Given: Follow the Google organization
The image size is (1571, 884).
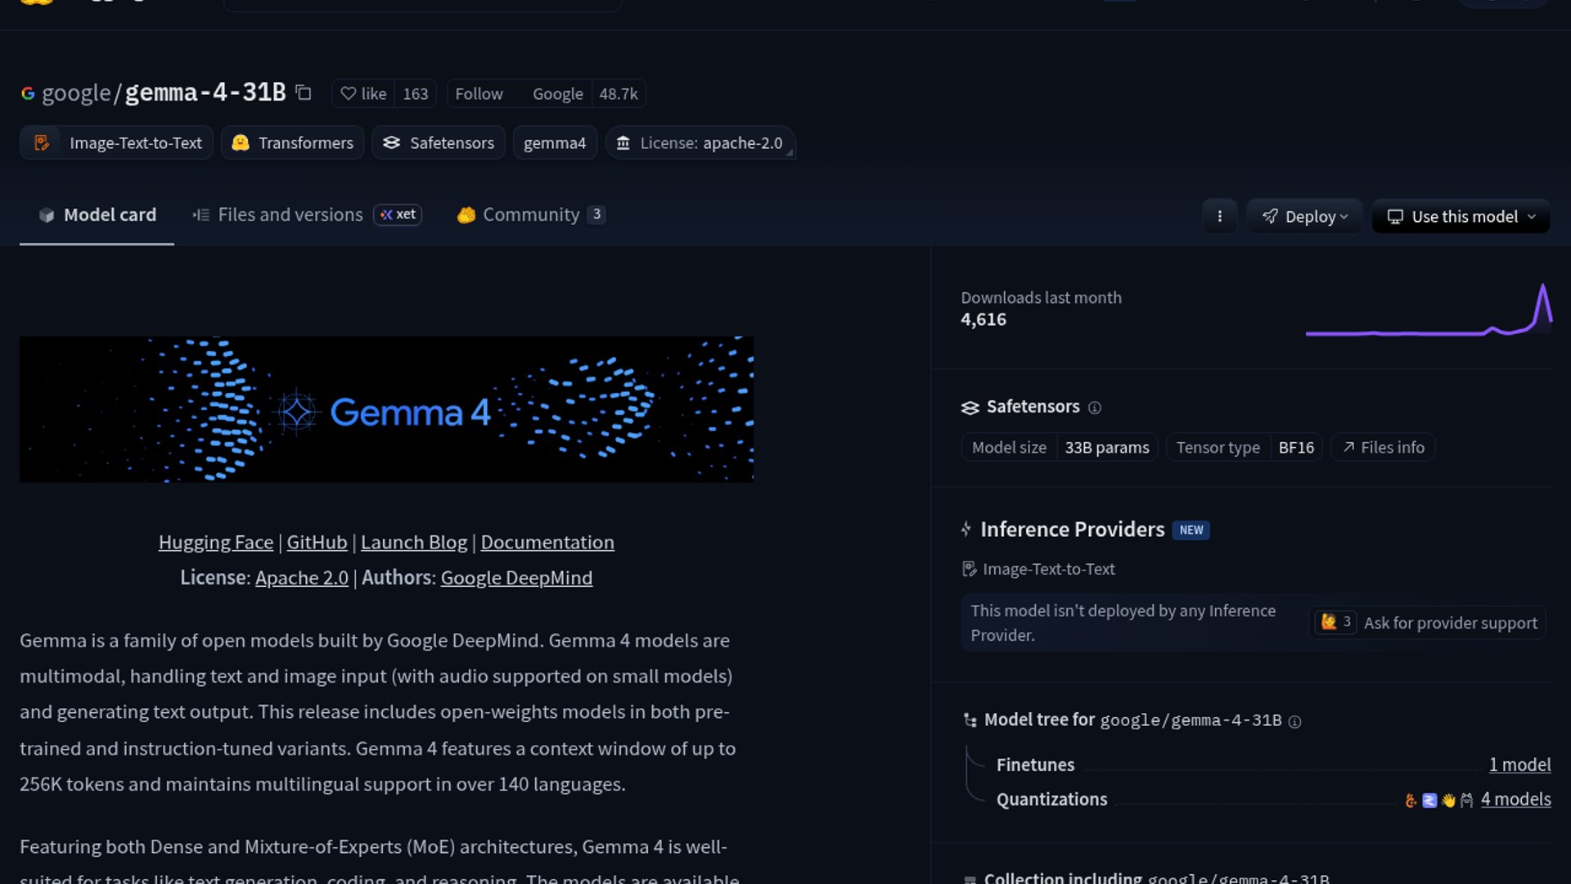Looking at the screenshot, I should click(x=479, y=94).
